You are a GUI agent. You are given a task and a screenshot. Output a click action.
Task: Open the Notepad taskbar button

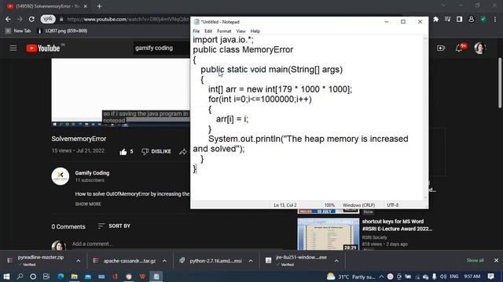156,277
